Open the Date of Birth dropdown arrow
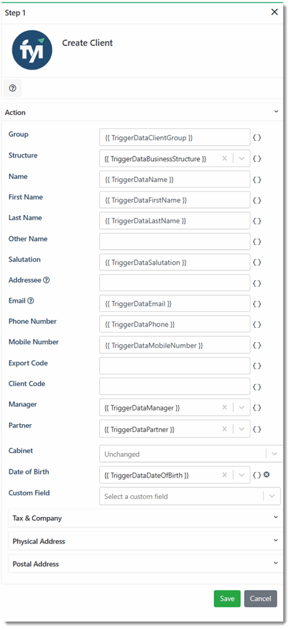This screenshot has width=291, height=630. 241,475
